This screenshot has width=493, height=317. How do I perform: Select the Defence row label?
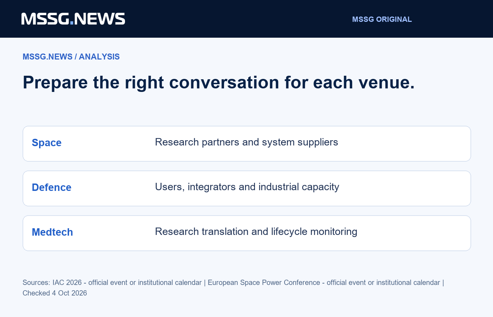[x=51, y=187]
